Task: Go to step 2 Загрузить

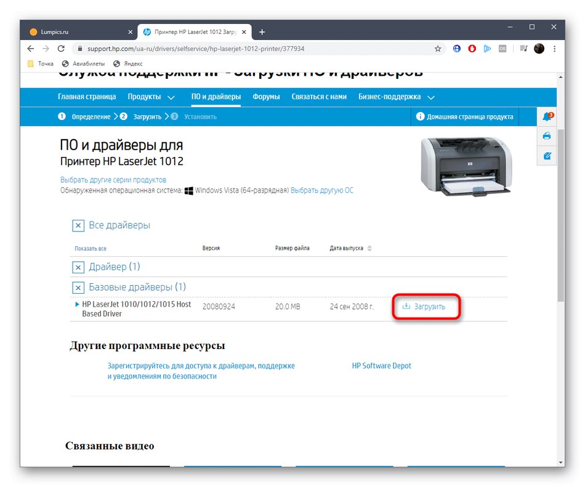Action: coord(140,117)
